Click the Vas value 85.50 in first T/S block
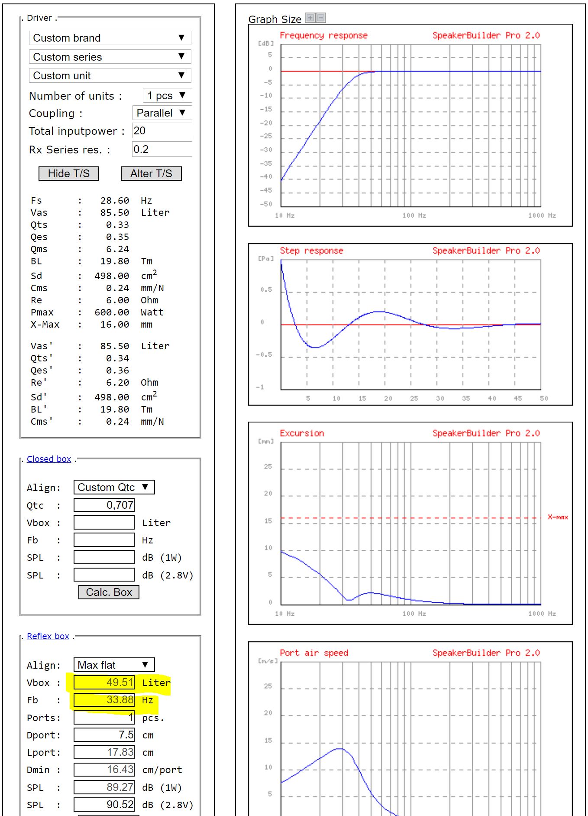 [115, 213]
